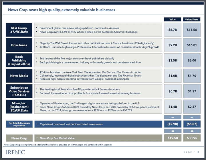Select the '$2.4bn+ business: the New York Post' bullet
Image resolution: width=206 pixels, height=160 pixels.
(90, 72)
